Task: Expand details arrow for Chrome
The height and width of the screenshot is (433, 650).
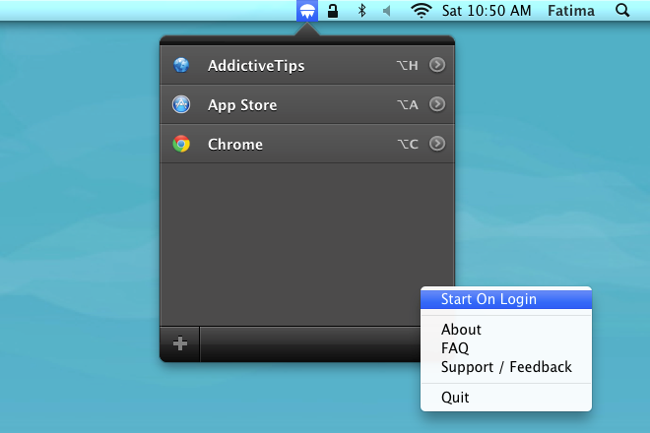Action: pyautogui.click(x=437, y=144)
